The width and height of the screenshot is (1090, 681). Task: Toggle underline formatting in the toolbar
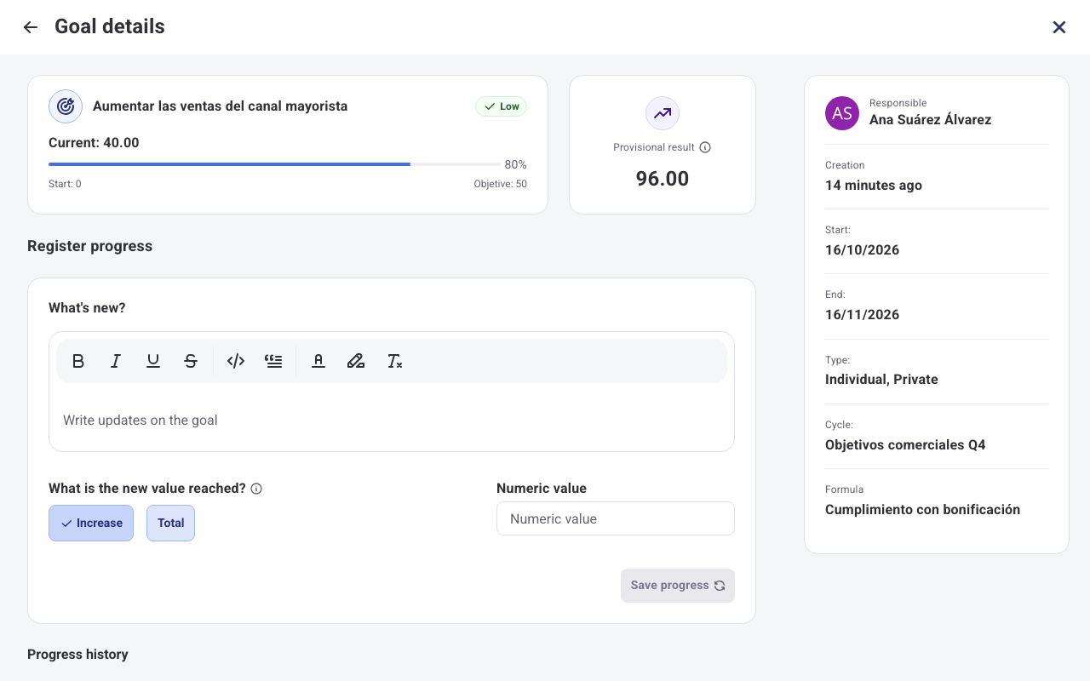point(153,361)
